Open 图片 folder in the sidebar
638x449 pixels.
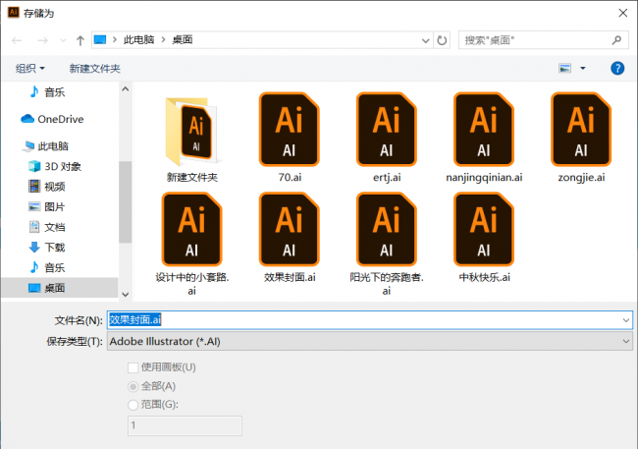point(47,206)
